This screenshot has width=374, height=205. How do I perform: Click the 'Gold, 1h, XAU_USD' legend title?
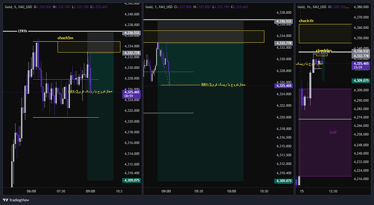(312, 7)
